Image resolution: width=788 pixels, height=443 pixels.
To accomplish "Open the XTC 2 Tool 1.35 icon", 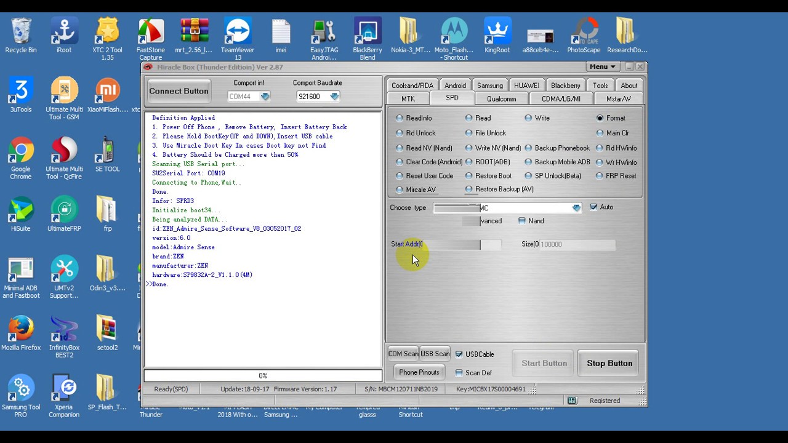I will pyautogui.click(x=107, y=38).
